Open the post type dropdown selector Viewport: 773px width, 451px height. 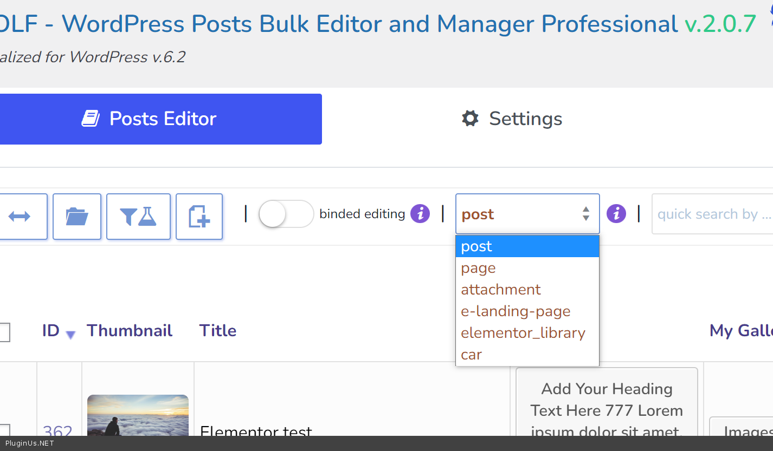(527, 214)
